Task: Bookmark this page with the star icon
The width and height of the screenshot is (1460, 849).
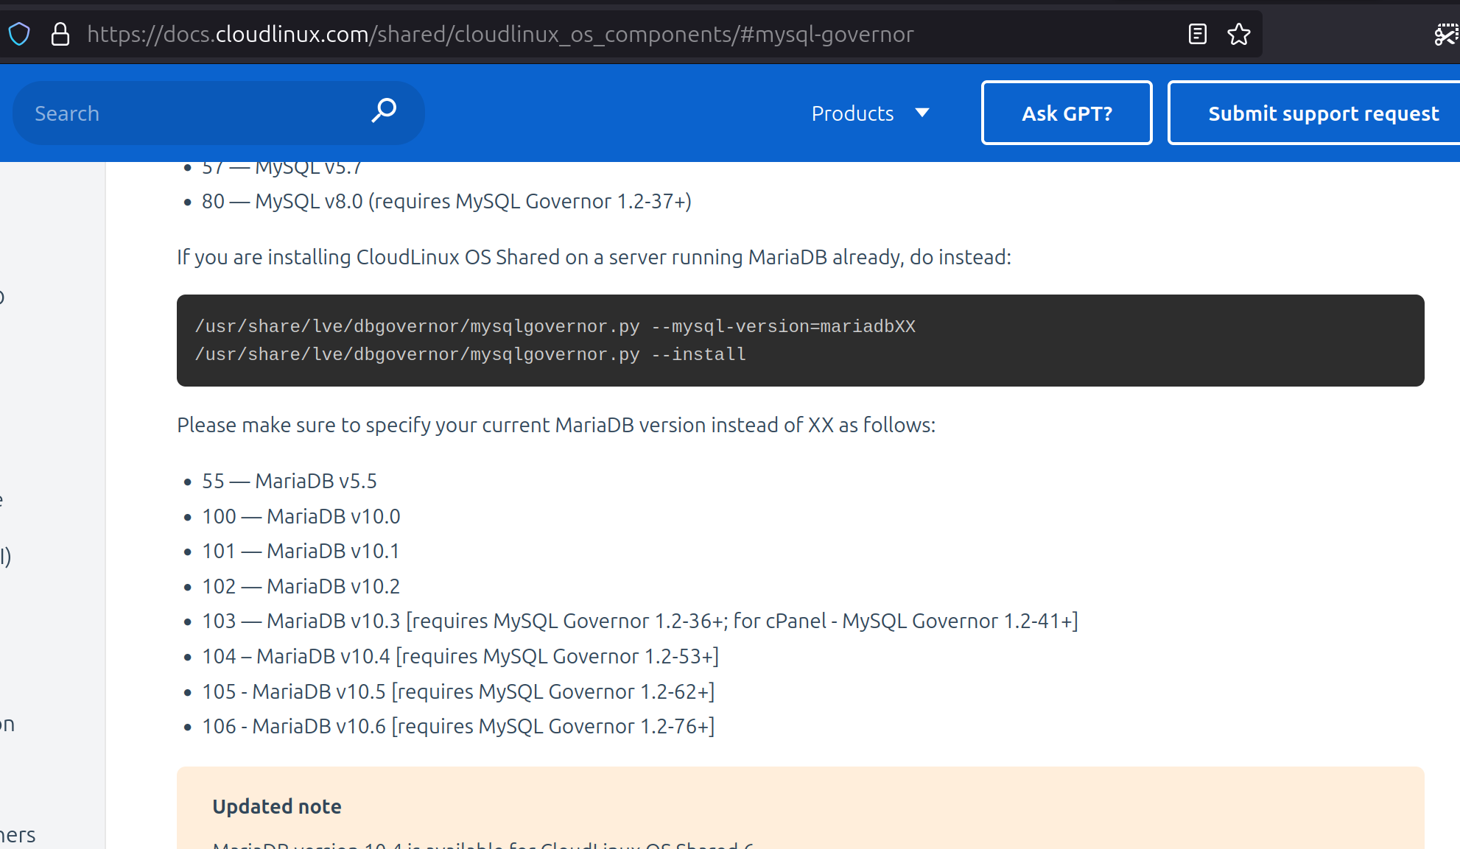Action: pos(1239,34)
